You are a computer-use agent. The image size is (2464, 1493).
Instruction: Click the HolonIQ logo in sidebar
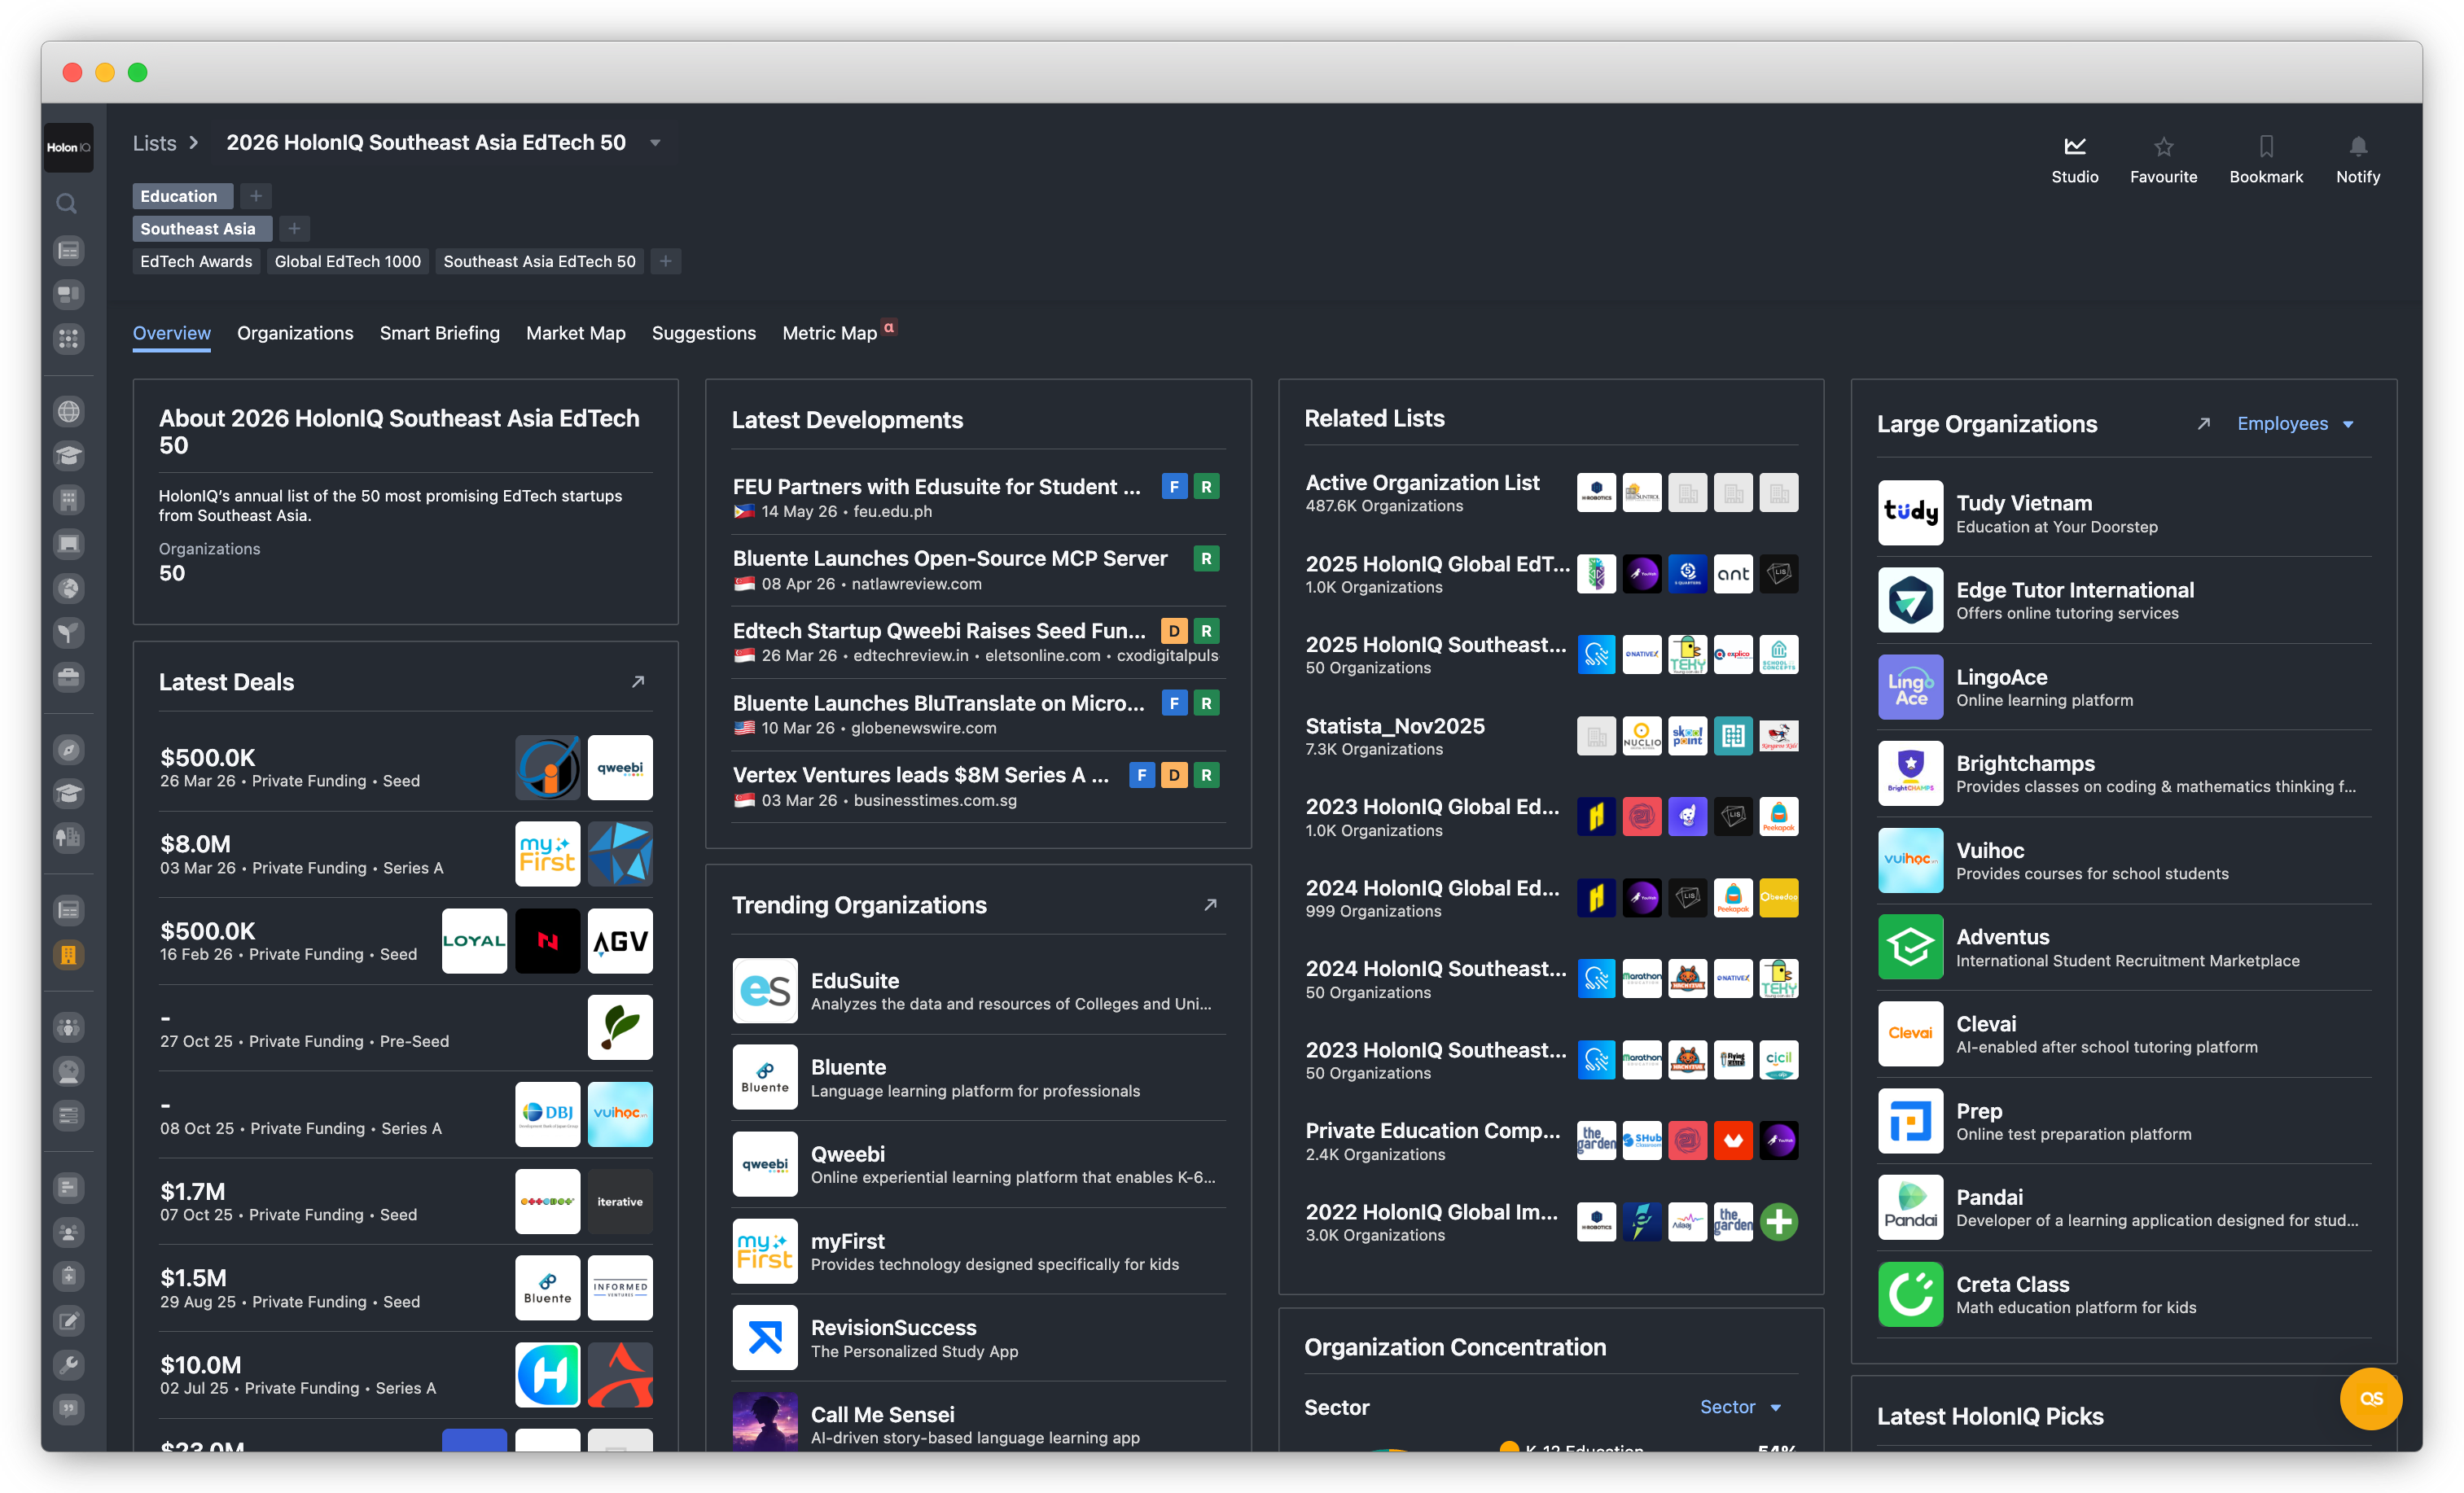68,147
